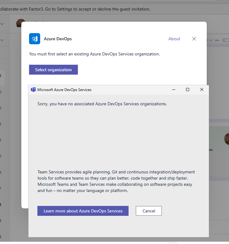Click the 'no associated Azure DevOps Services organizations' message

(x=102, y=104)
